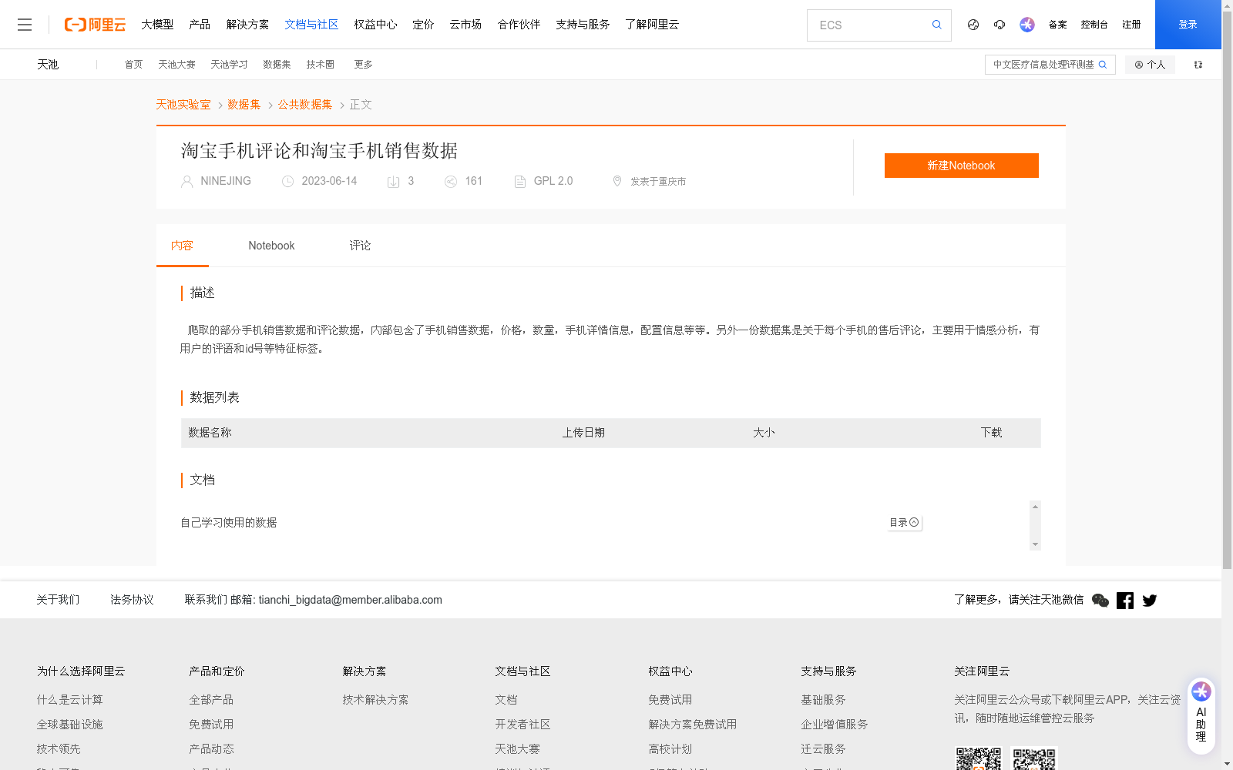Click the 新建Notebook button
Viewport: 1233px width, 770px height.
coord(961,166)
